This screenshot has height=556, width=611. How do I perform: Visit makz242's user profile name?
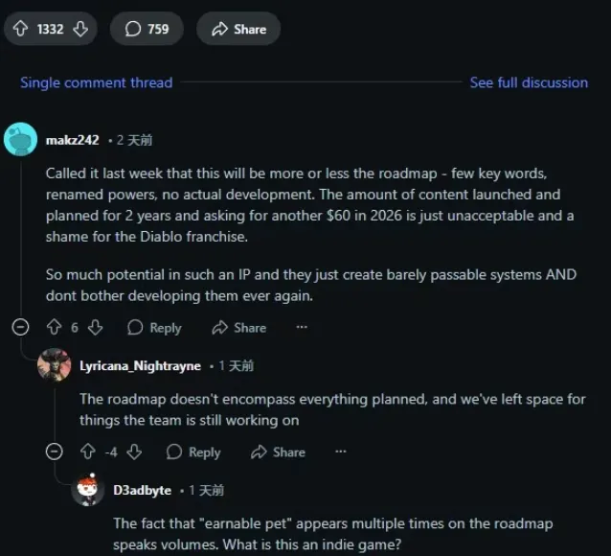(73, 140)
